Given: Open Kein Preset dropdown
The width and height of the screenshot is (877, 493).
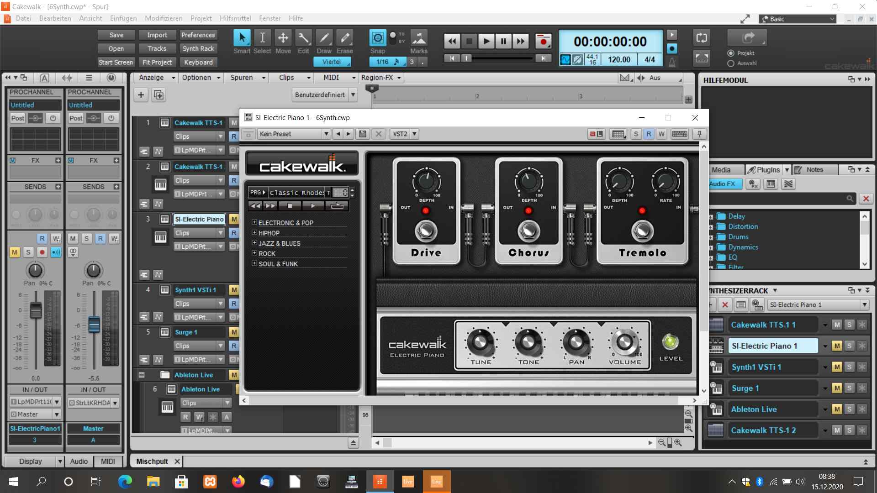Looking at the screenshot, I should coord(294,134).
